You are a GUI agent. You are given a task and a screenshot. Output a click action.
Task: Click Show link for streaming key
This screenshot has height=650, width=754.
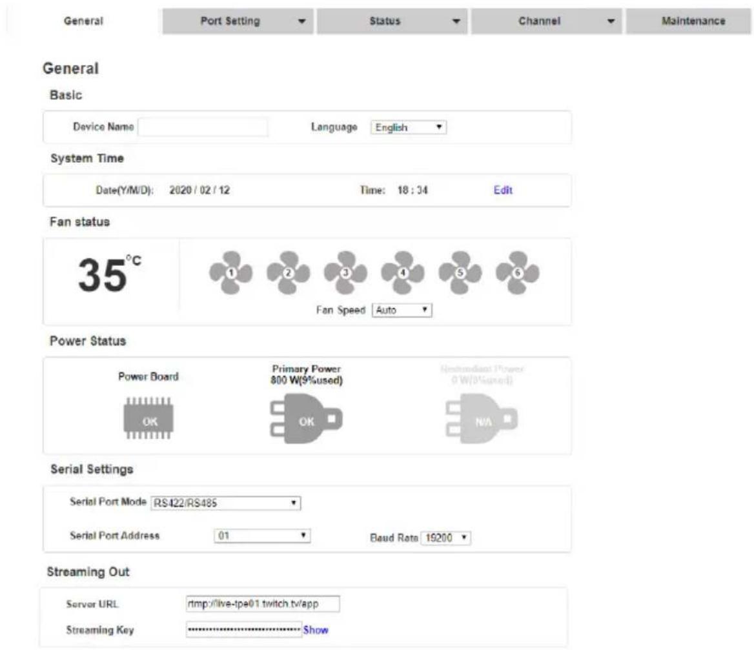click(316, 630)
